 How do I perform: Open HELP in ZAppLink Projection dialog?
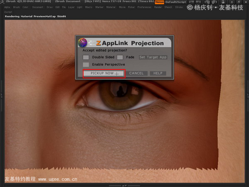[158, 73]
